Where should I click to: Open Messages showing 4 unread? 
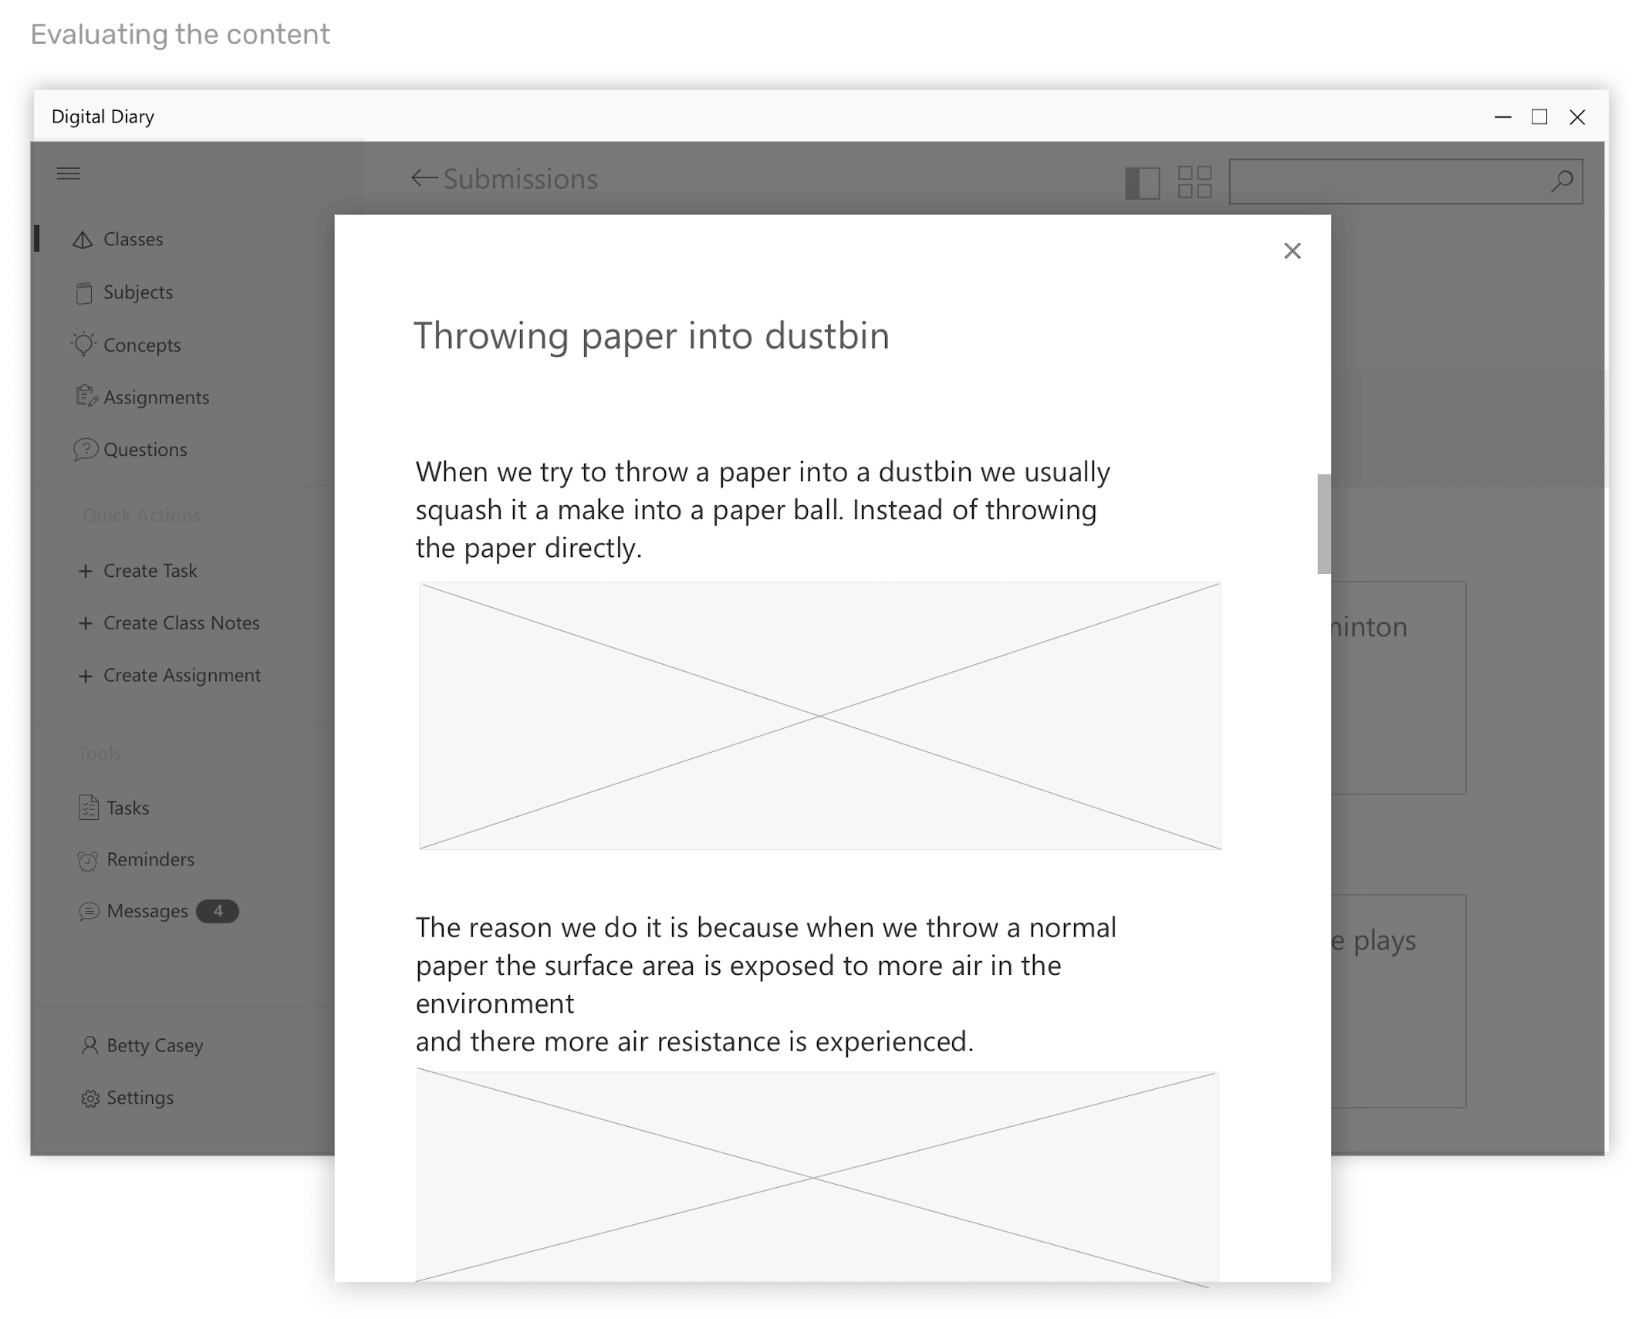pos(147,911)
